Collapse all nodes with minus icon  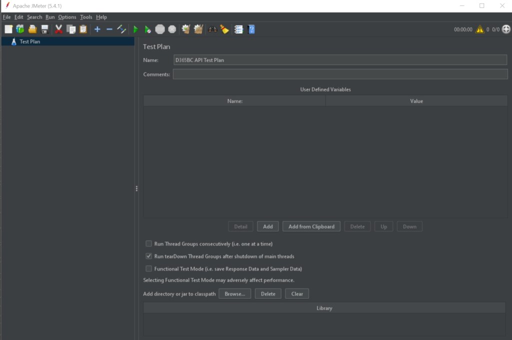tap(109, 29)
